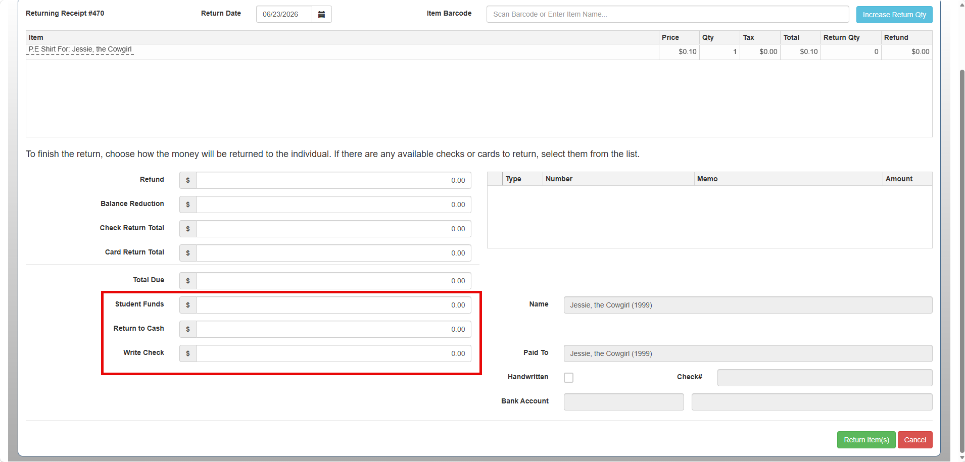This screenshot has width=965, height=462.
Task: Click the first Bank Account field
Action: point(623,402)
